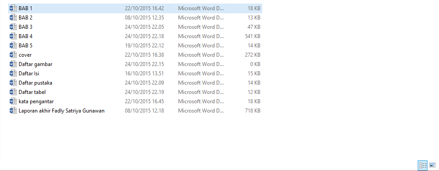Select the Word icon for BAB 2
Screen dimensions: 439x171
(x=13, y=18)
